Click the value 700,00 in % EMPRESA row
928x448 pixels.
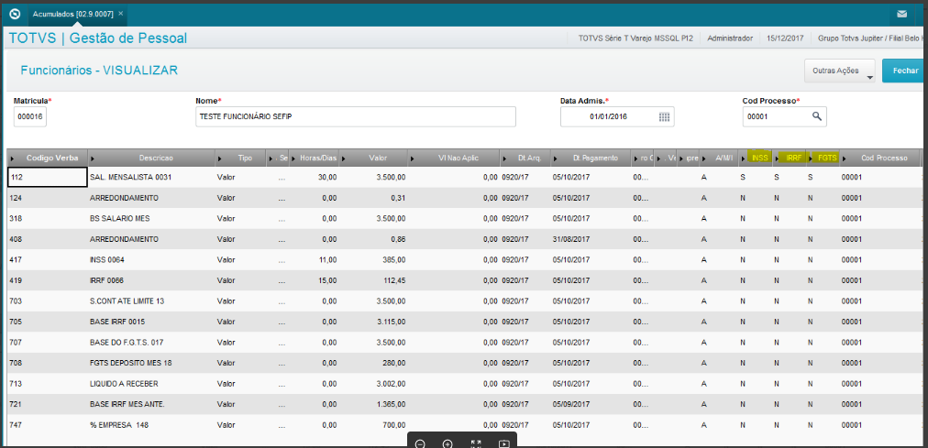tap(393, 425)
